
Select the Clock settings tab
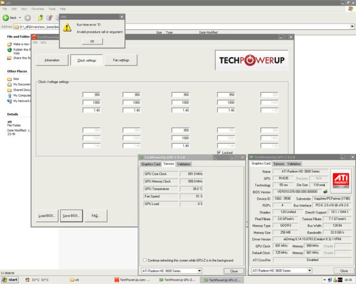coord(87,60)
